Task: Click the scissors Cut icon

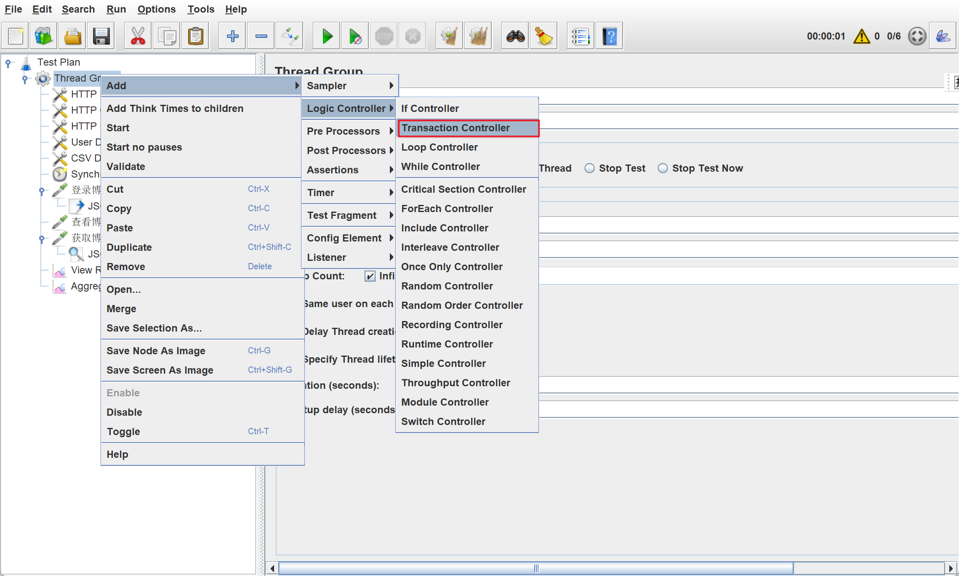Action: pyautogui.click(x=138, y=36)
